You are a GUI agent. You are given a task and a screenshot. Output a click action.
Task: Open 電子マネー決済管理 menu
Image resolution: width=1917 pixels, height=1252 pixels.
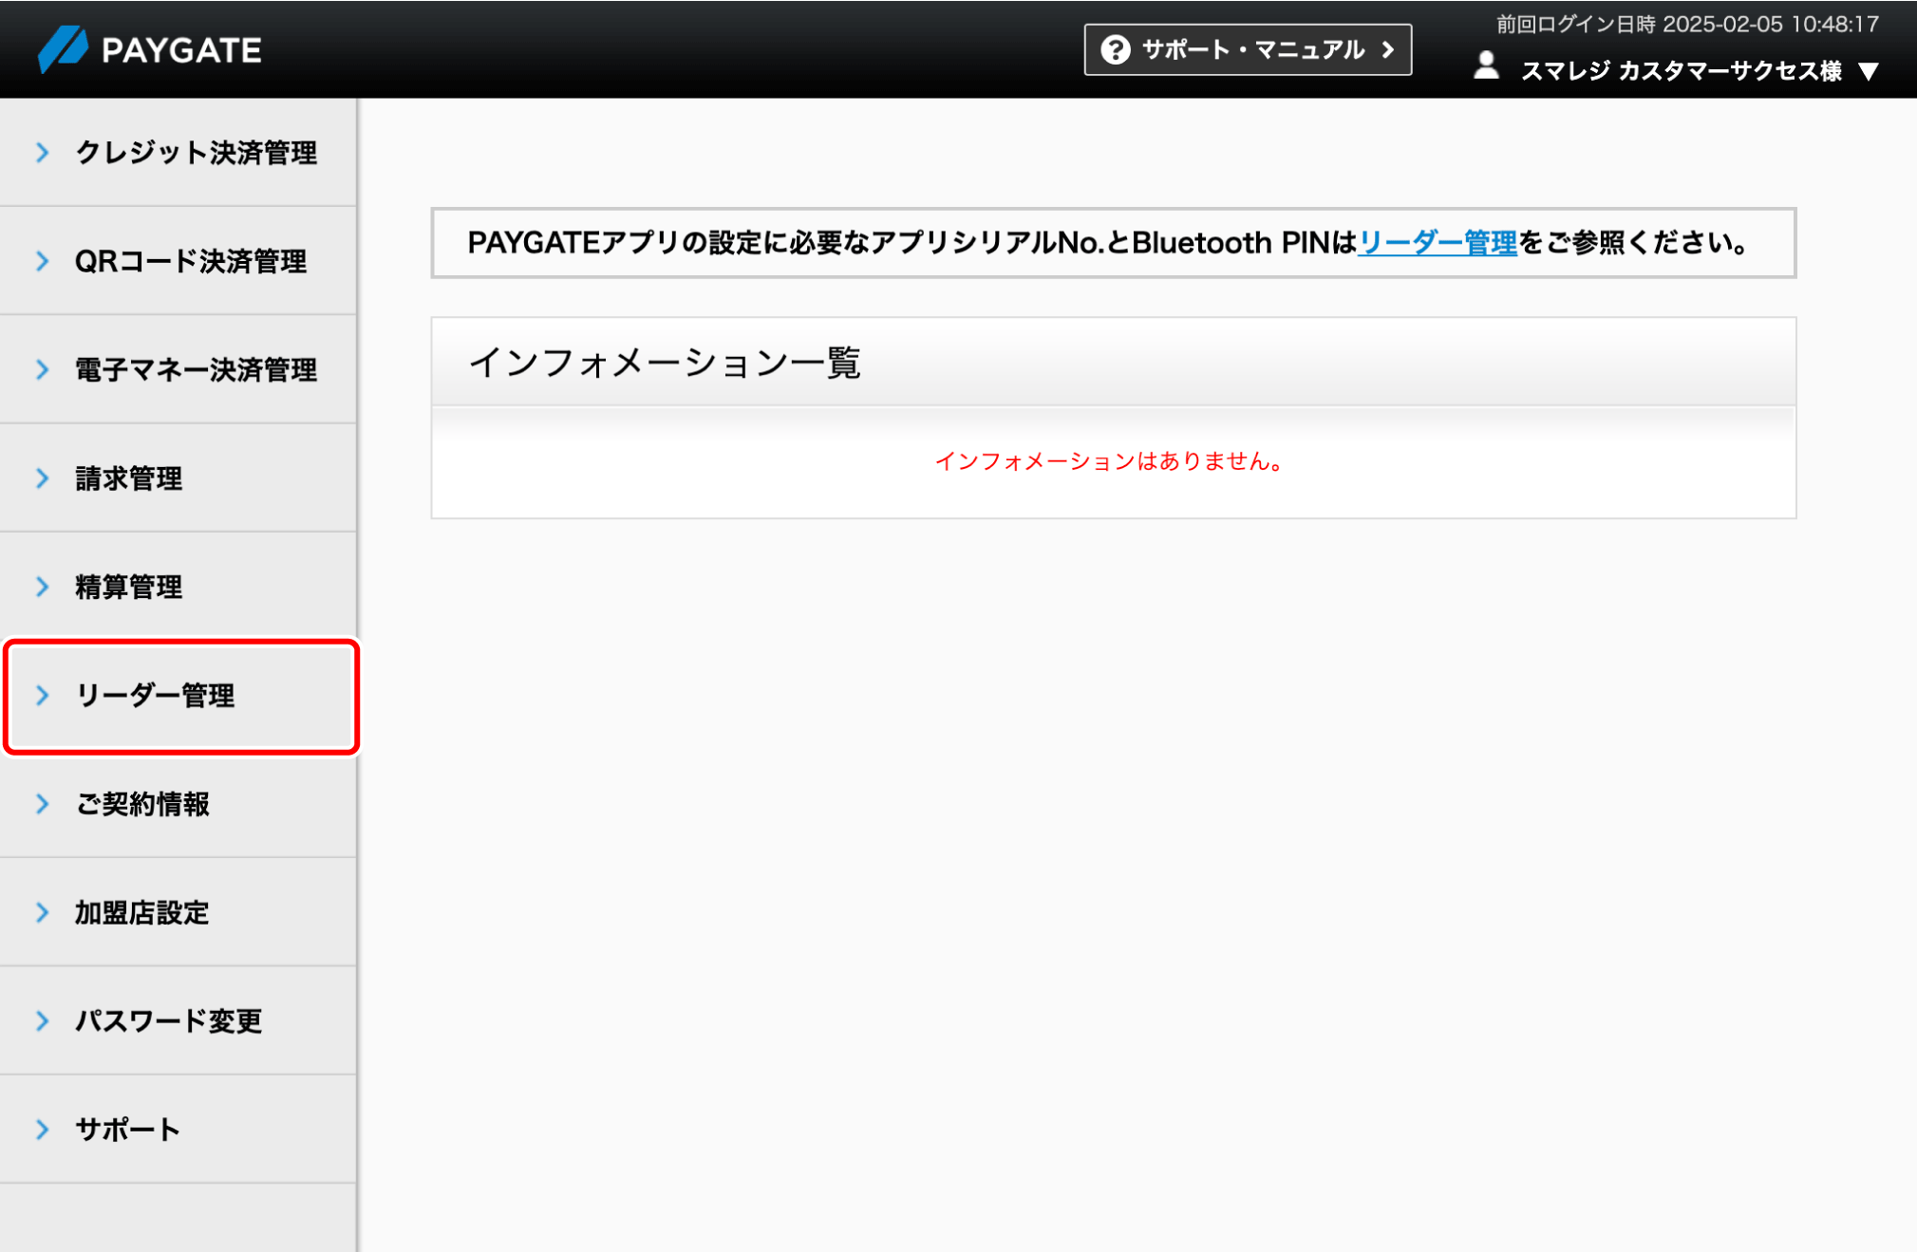point(179,369)
